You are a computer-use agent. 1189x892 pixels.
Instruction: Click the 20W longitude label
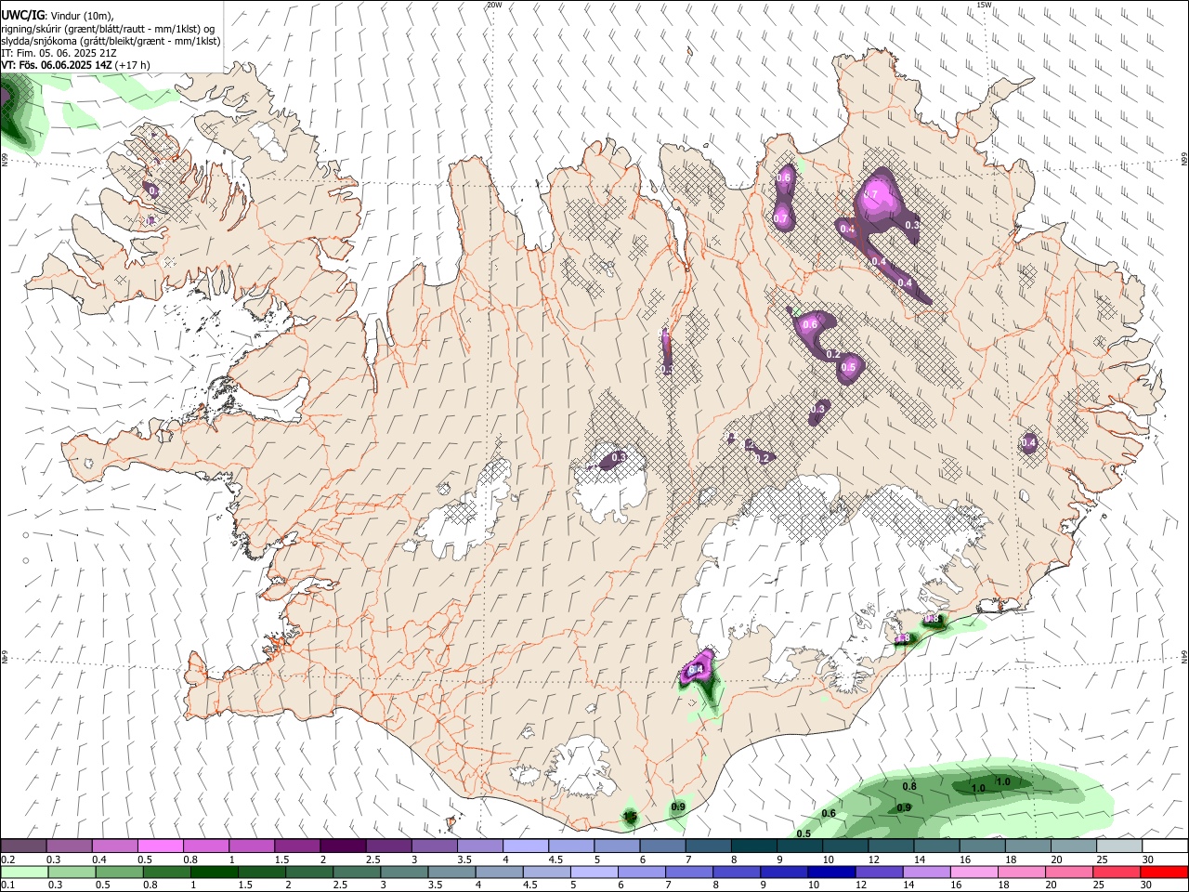point(494,5)
